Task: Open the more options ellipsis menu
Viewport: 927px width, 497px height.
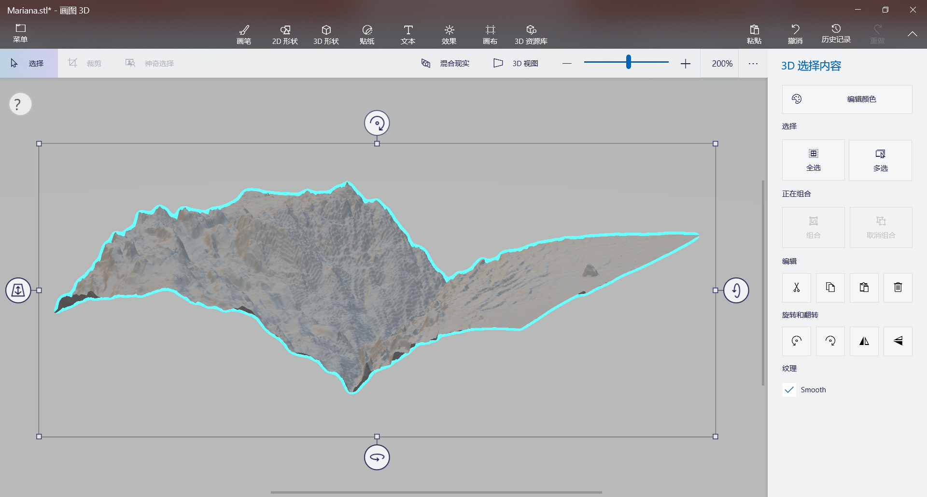Action: pyautogui.click(x=753, y=63)
